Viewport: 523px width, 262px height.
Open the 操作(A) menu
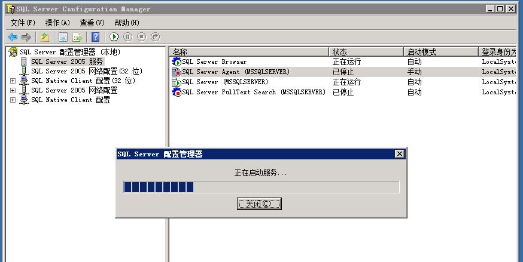coord(57,23)
